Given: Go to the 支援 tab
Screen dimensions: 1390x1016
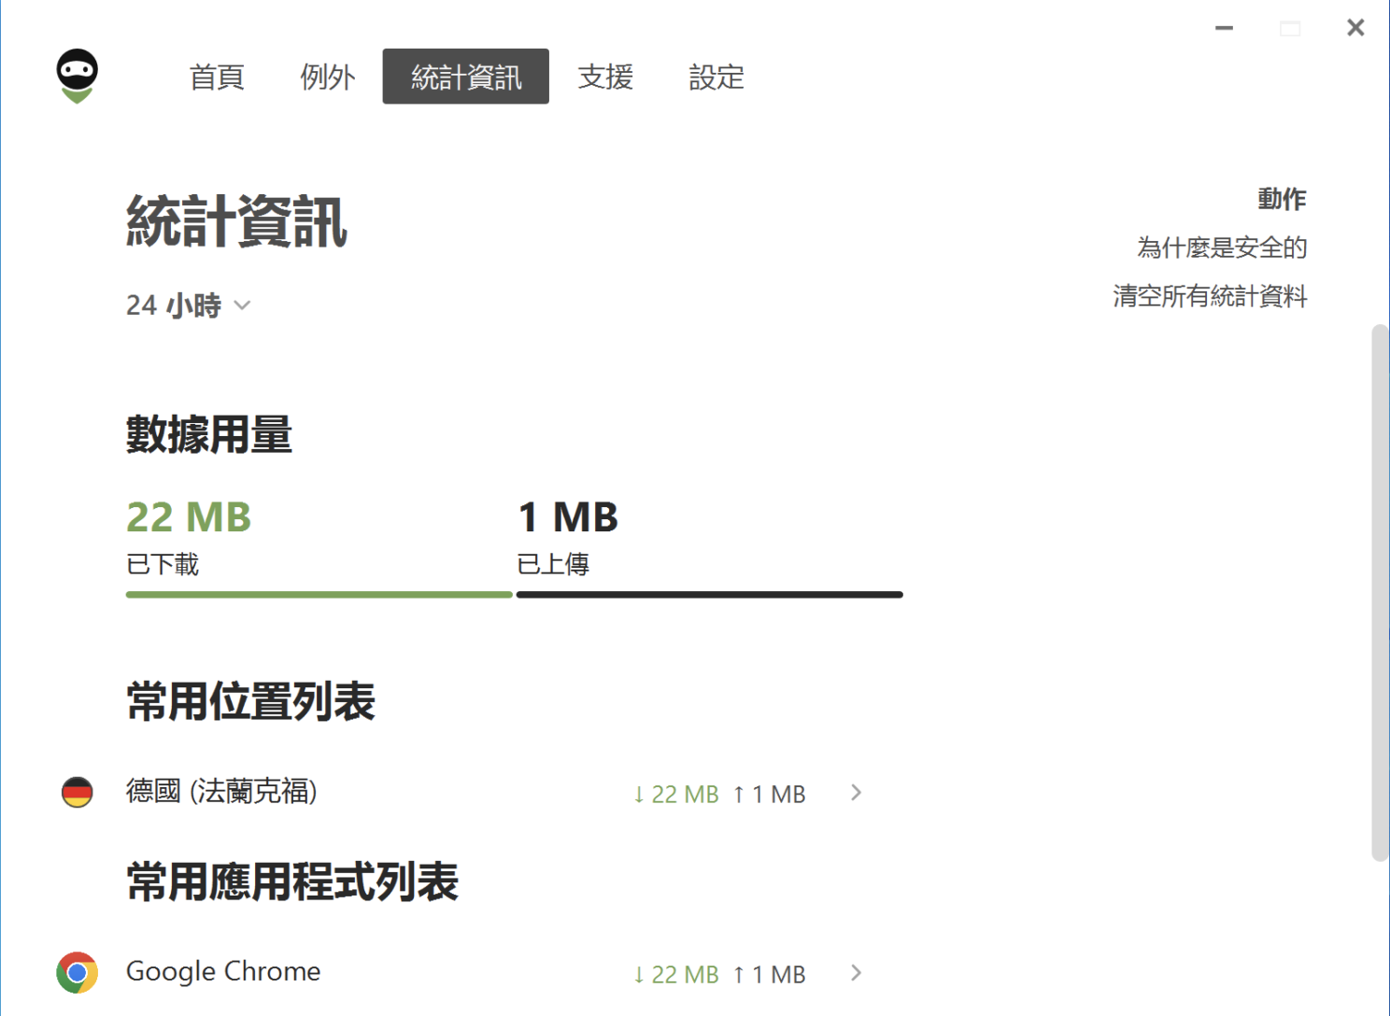Looking at the screenshot, I should point(605,77).
